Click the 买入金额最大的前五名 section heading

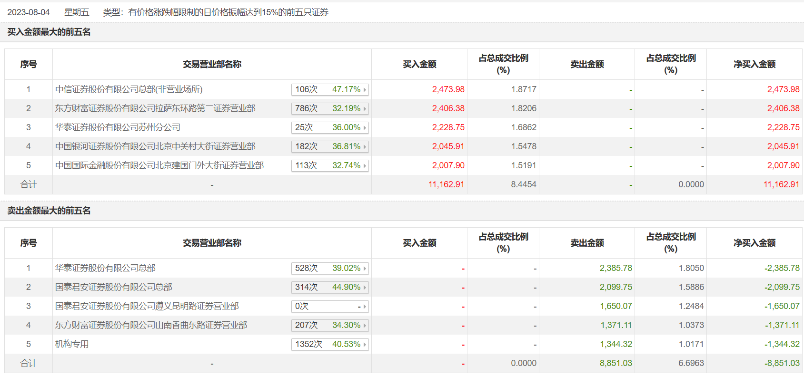[49, 32]
